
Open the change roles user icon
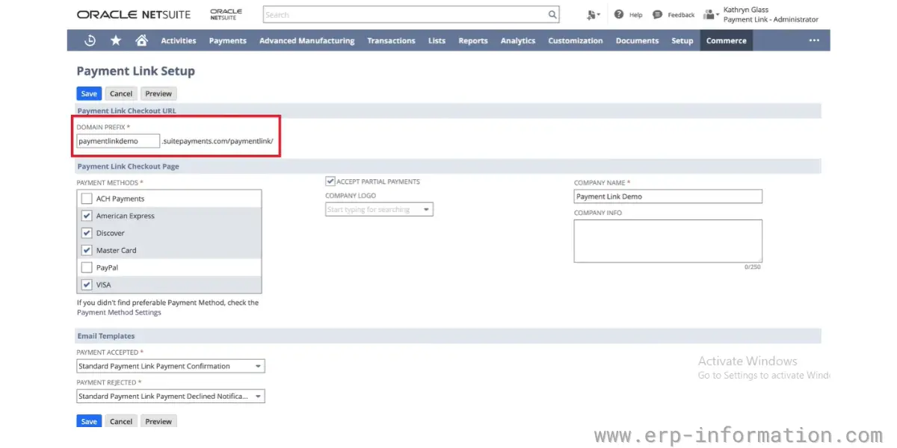[711, 14]
